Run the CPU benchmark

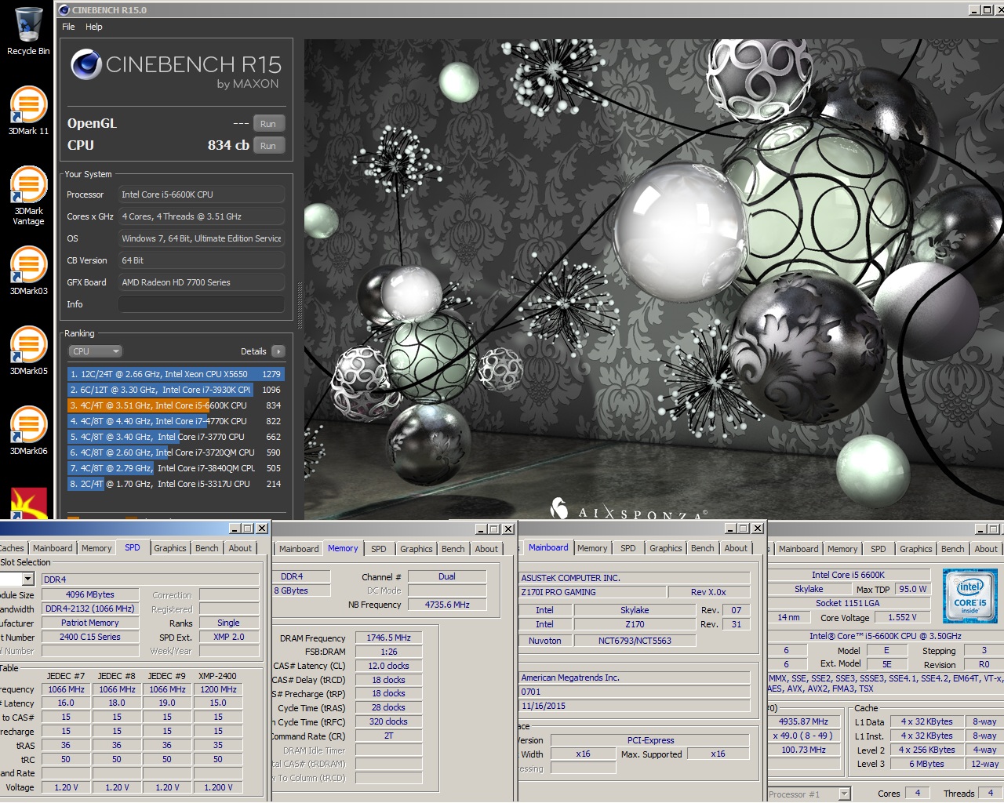(268, 146)
